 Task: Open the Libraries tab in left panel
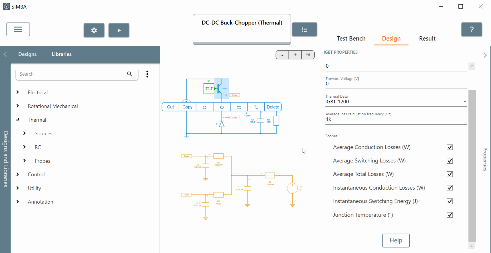[x=62, y=54]
